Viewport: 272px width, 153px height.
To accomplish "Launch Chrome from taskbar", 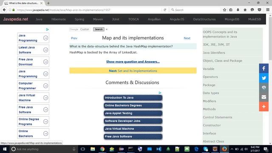I will [x=102, y=149].
